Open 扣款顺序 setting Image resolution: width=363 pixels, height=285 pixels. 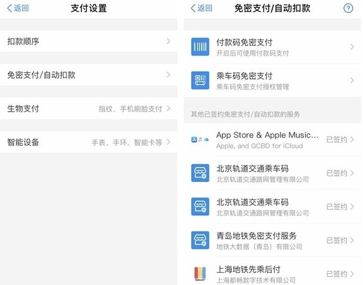[89, 41]
